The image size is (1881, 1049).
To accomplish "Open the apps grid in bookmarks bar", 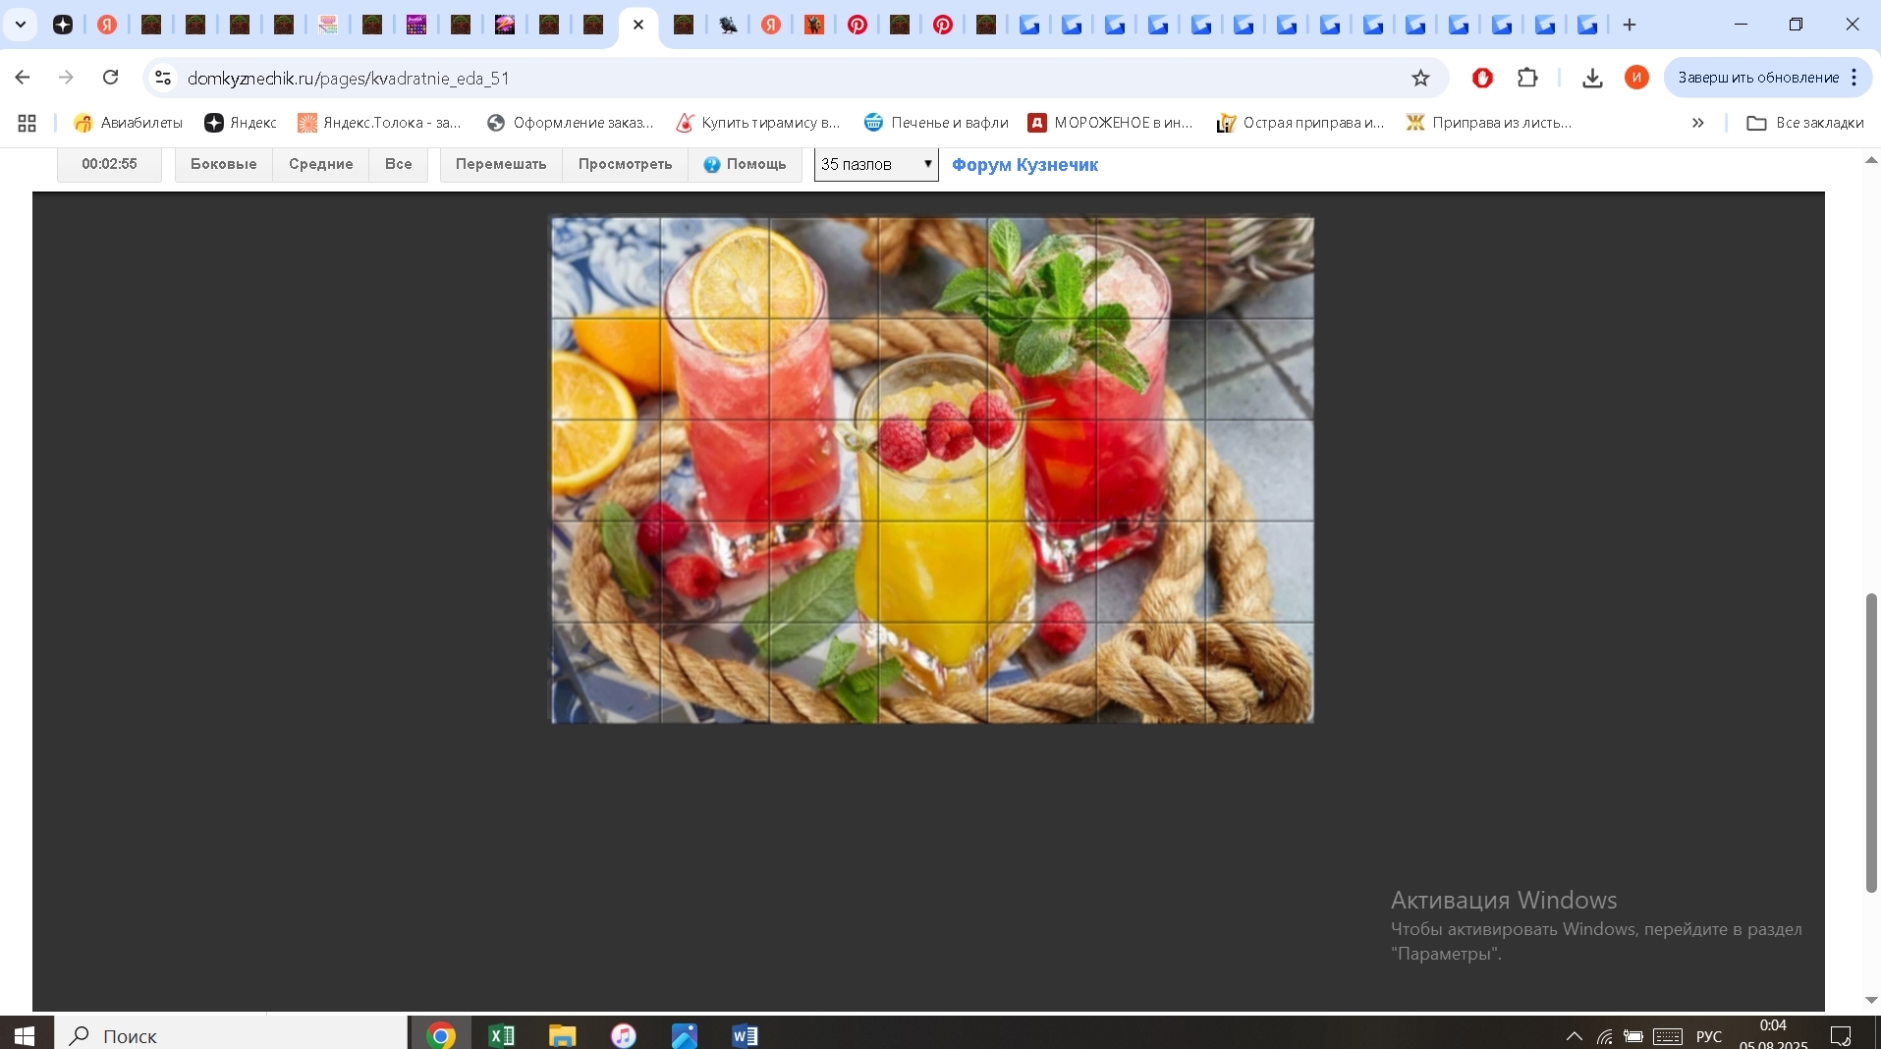I will pyautogui.click(x=28, y=123).
